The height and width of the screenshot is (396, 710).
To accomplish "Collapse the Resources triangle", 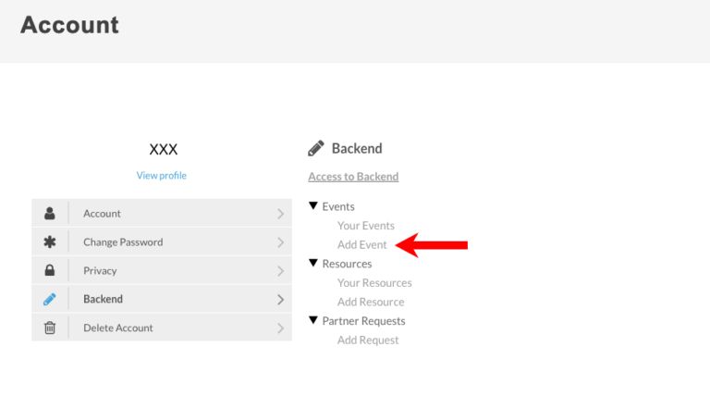I will click(x=313, y=264).
